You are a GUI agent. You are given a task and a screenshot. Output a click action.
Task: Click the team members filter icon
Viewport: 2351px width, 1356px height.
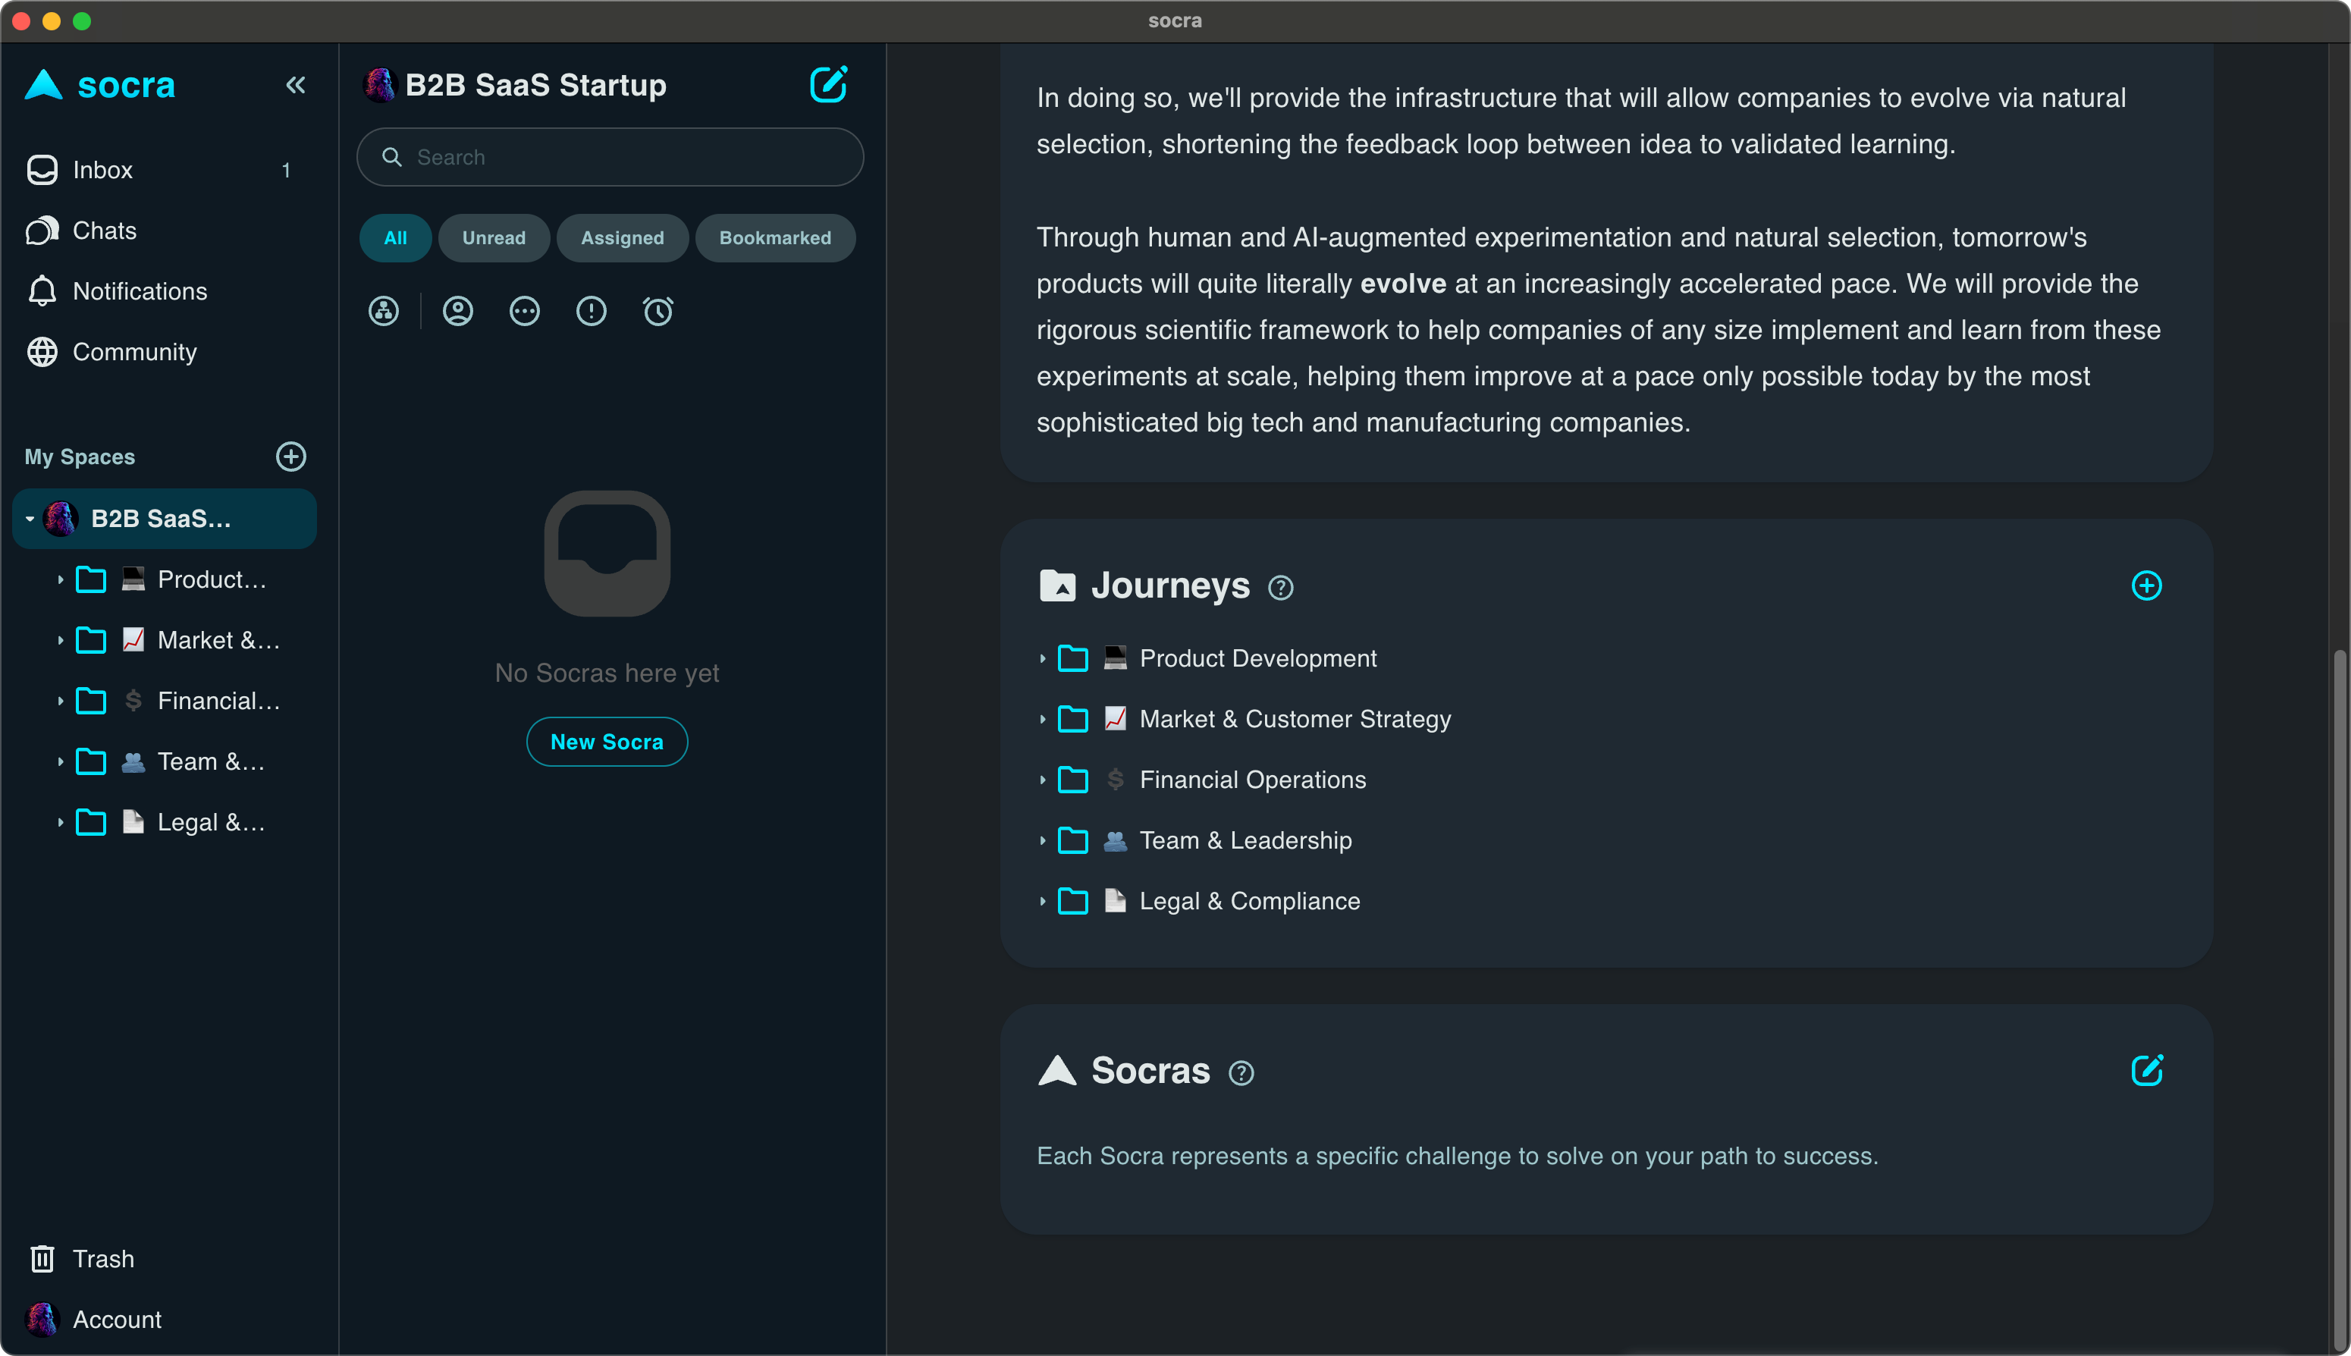(384, 311)
